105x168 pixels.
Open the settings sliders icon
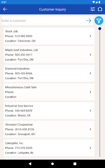tap(93, 9)
